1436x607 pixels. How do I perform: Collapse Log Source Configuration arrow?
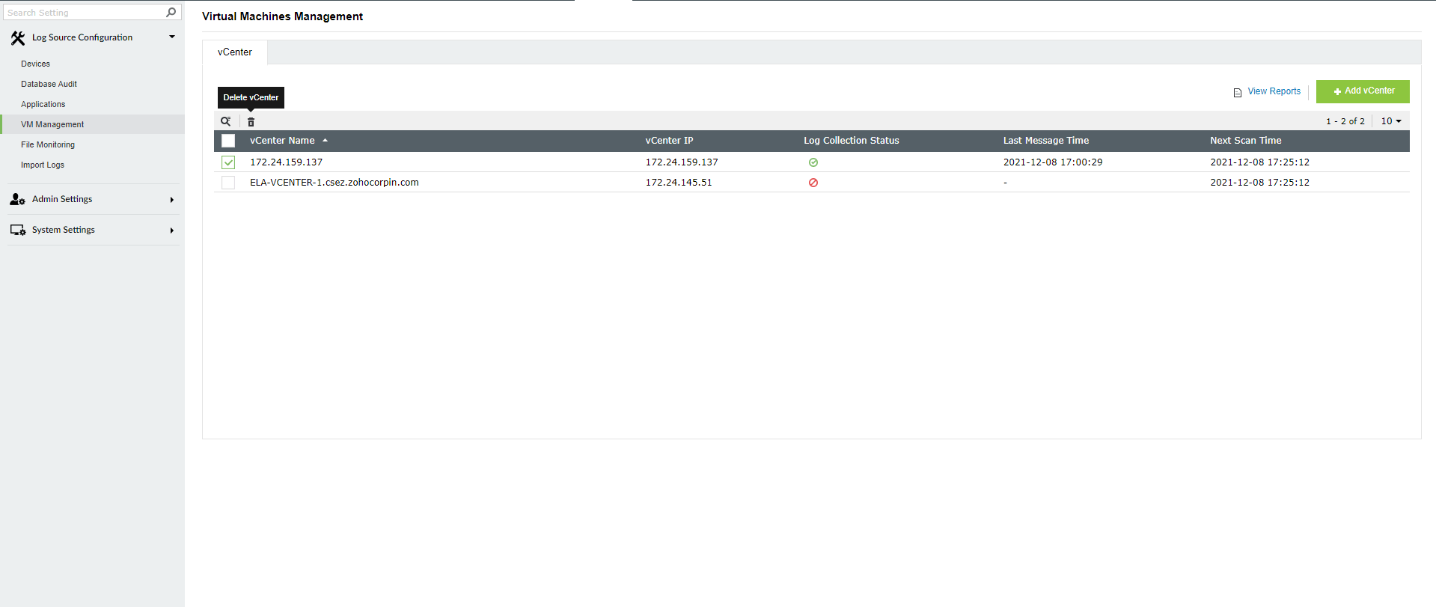click(172, 37)
